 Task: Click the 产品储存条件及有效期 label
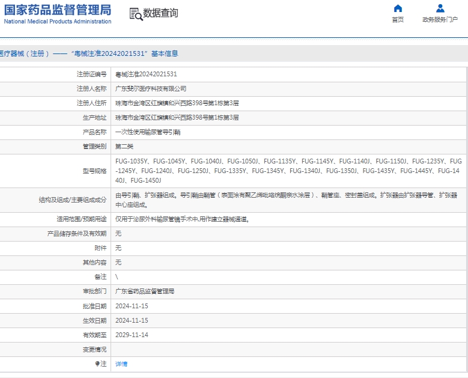click(x=77, y=234)
